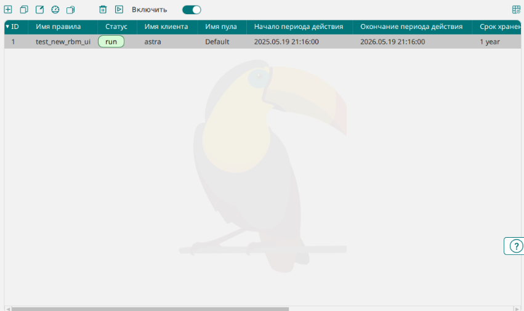Image resolution: width=524 pixels, height=311 pixels.
Task: Click the Окончание периода действия header
Action: click(x=411, y=27)
